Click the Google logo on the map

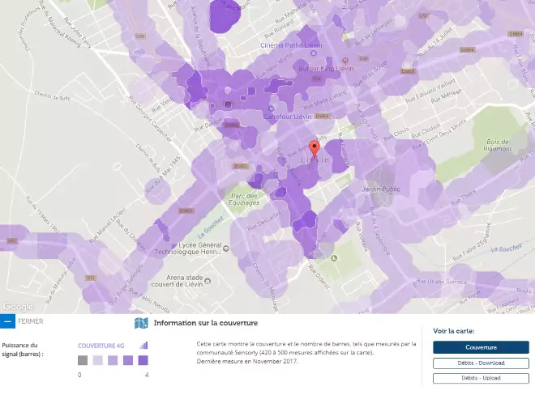coord(17,307)
